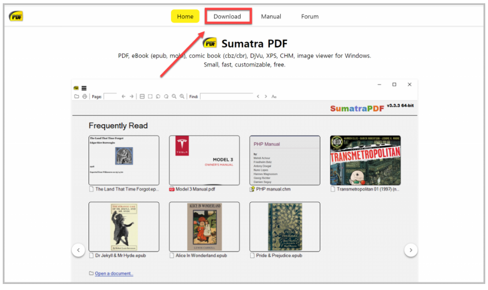
Task: Click the Find search input field
Action: tap(226, 97)
